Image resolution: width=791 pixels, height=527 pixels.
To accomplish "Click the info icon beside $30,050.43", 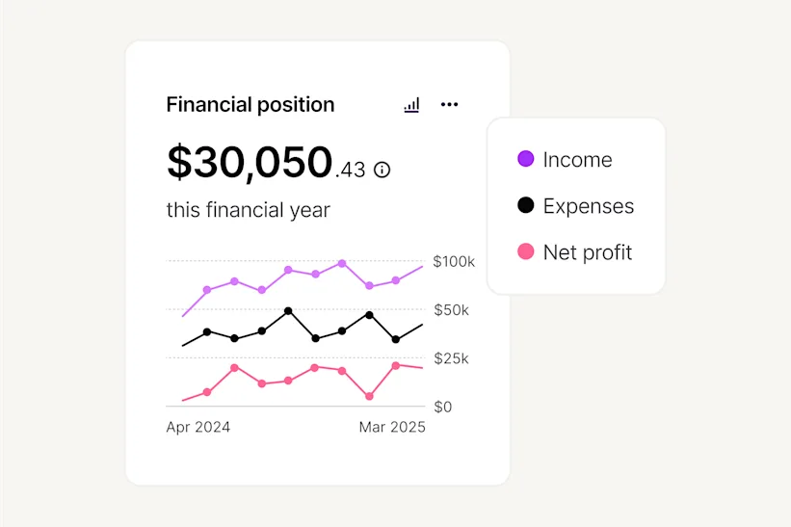I will coord(382,170).
